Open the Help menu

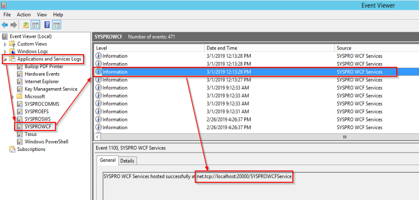58,15
